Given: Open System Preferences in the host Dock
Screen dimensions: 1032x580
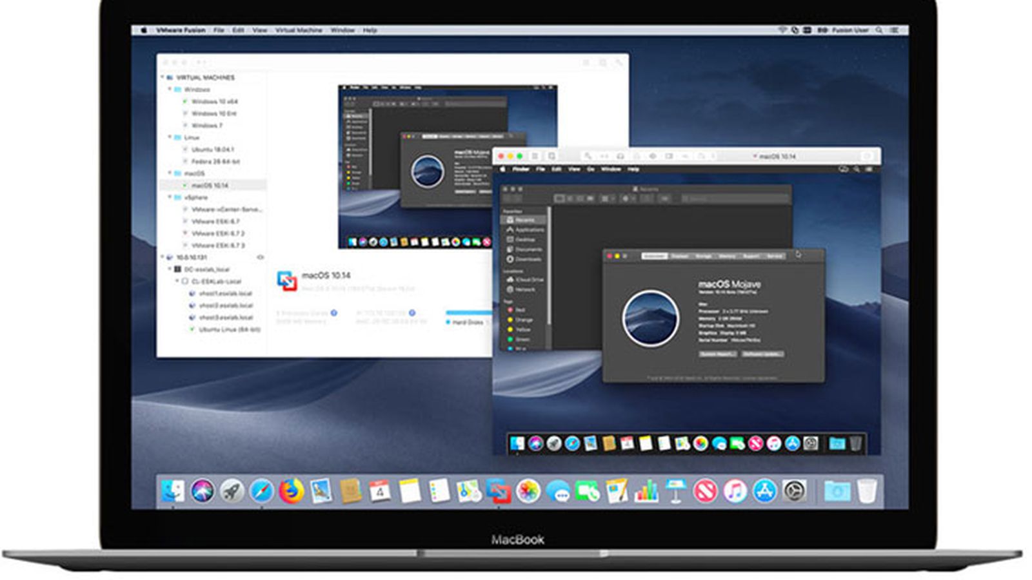Looking at the screenshot, I should (794, 491).
